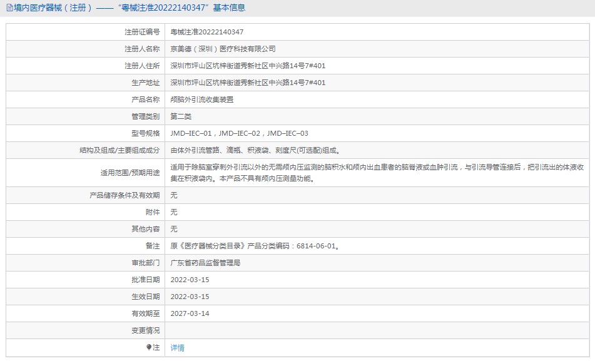Select the page heading 境内医疗器械（注册）基本信息
This screenshot has height=361, width=595.
(130, 8)
